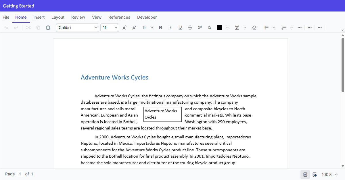Expand the change case options arrow
Screen dimensions: 345x180
[x=152, y=28]
